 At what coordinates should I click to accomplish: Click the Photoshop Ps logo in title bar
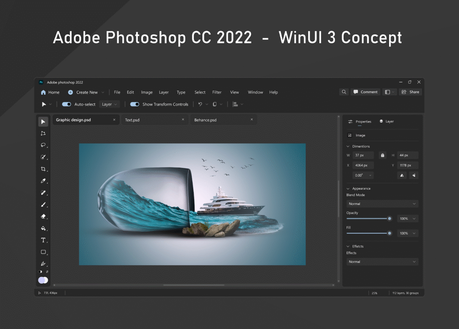tap(41, 82)
